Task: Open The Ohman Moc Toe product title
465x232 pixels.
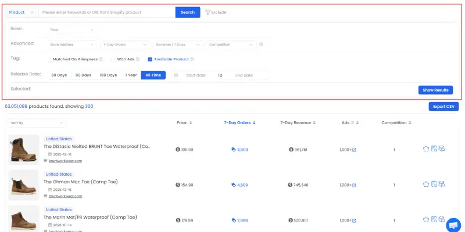Action: click(x=81, y=182)
